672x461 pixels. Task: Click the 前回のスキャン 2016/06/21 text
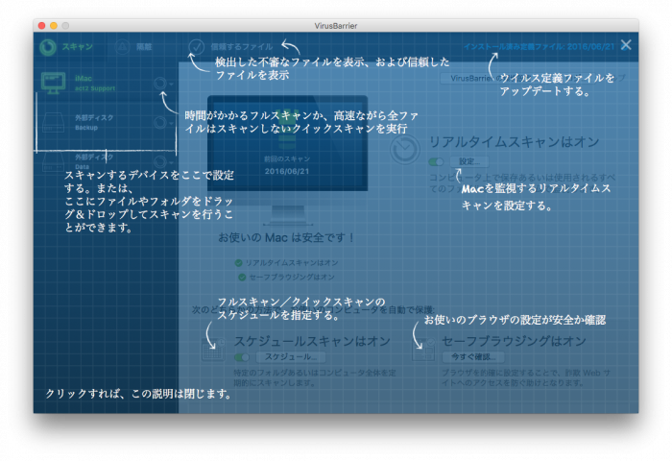(287, 165)
